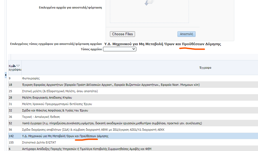
Task: Select Μελέτη Χρονικού Προγραμματισμού Εκτέλεσης Έργου row
Action: 57,104
